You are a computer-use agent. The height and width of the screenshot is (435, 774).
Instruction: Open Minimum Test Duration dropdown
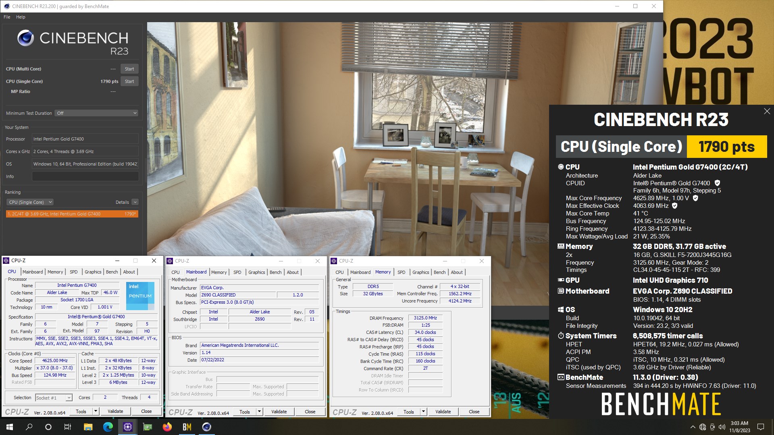(x=97, y=113)
